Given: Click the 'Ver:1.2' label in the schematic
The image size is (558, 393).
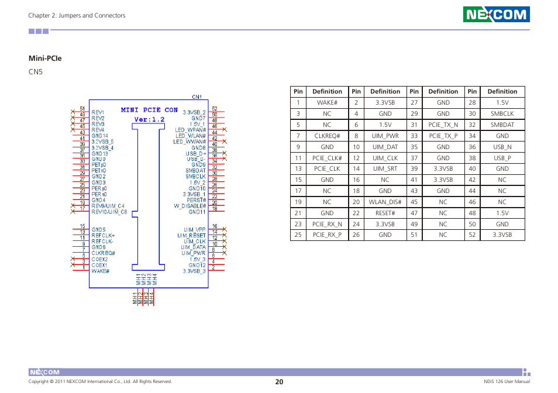Looking at the screenshot, I should point(149,119).
